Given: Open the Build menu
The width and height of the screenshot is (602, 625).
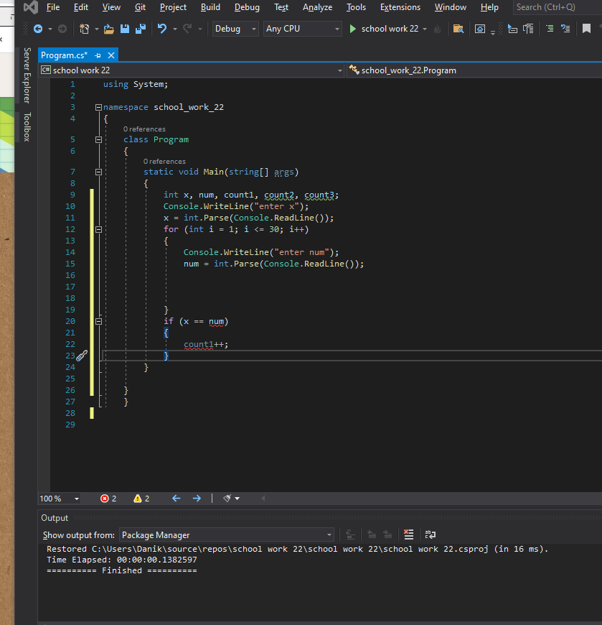Looking at the screenshot, I should pyautogui.click(x=210, y=7).
